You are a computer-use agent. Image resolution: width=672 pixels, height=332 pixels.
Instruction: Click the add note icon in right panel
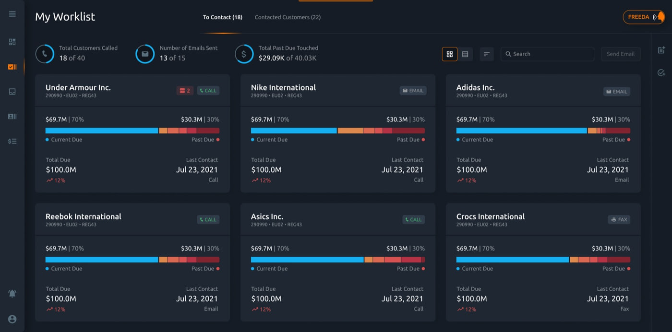(661, 50)
